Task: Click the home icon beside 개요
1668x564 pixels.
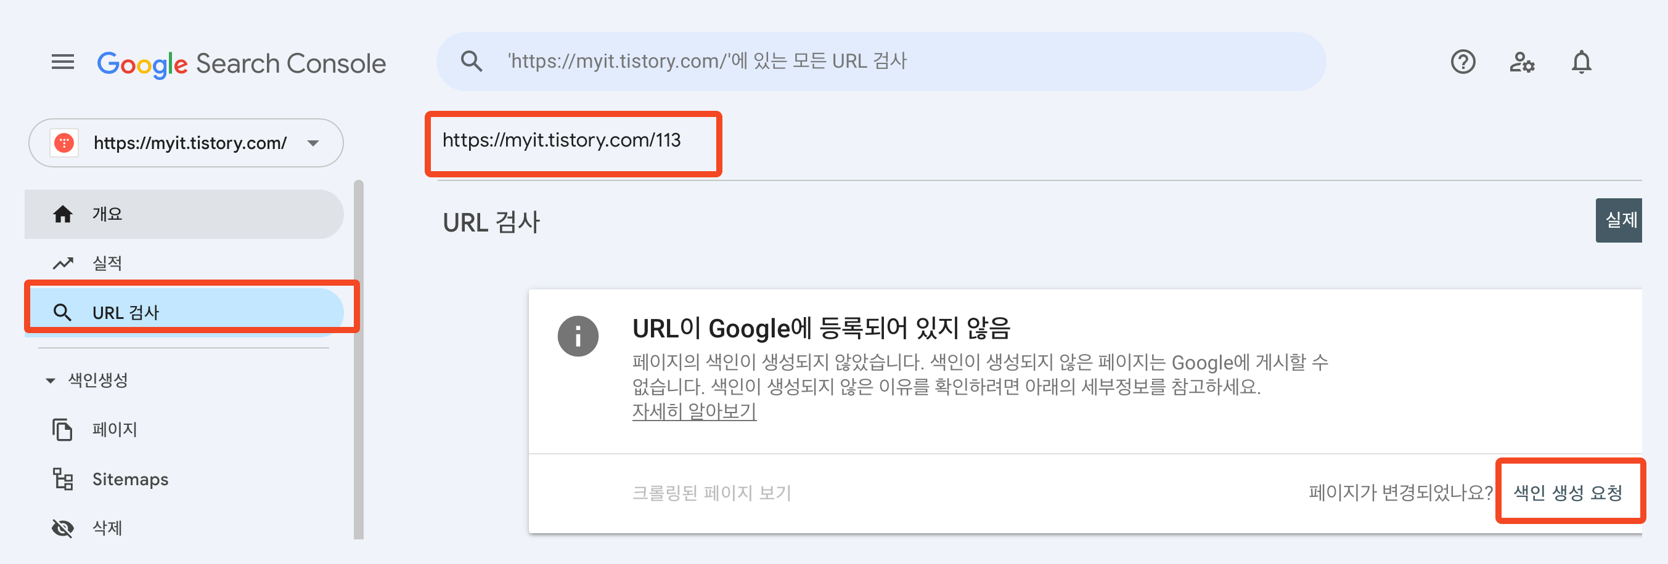Action: pos(63,214)
